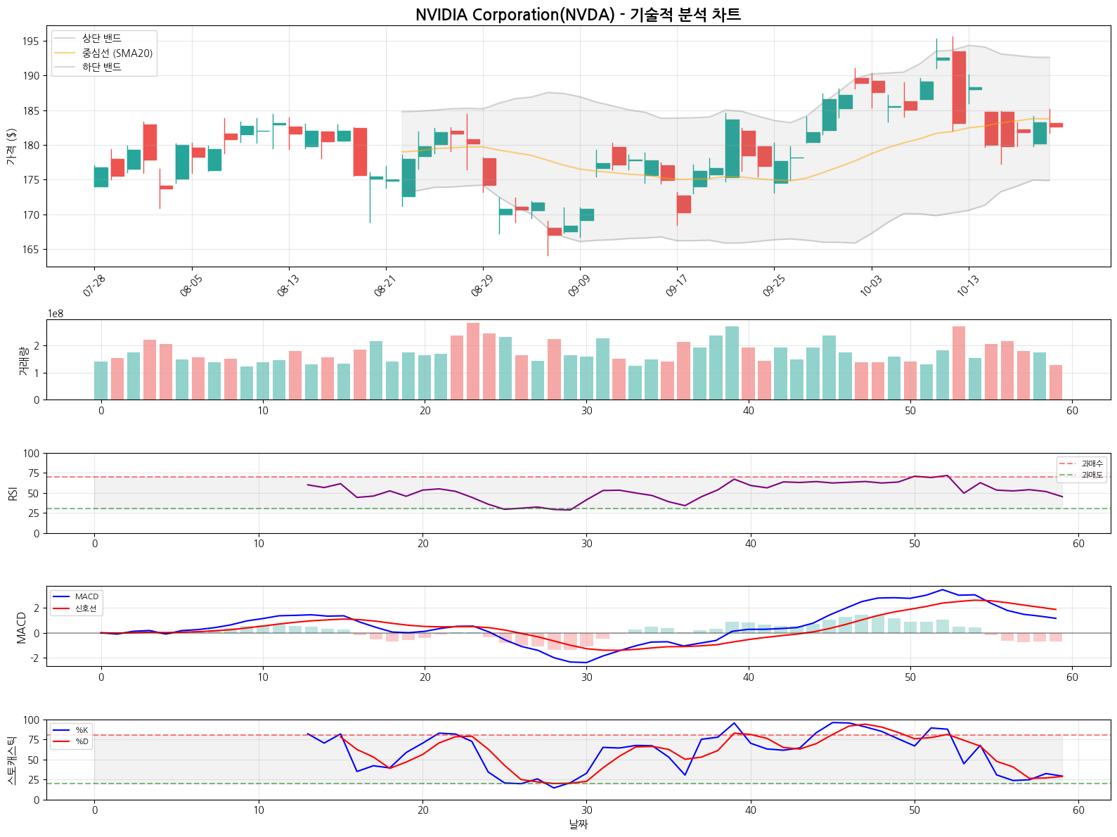This screenshot has height=837, width=1117.
Task: Select the %K legend entry
Action: pyautogui.click(x=82, y=730)
